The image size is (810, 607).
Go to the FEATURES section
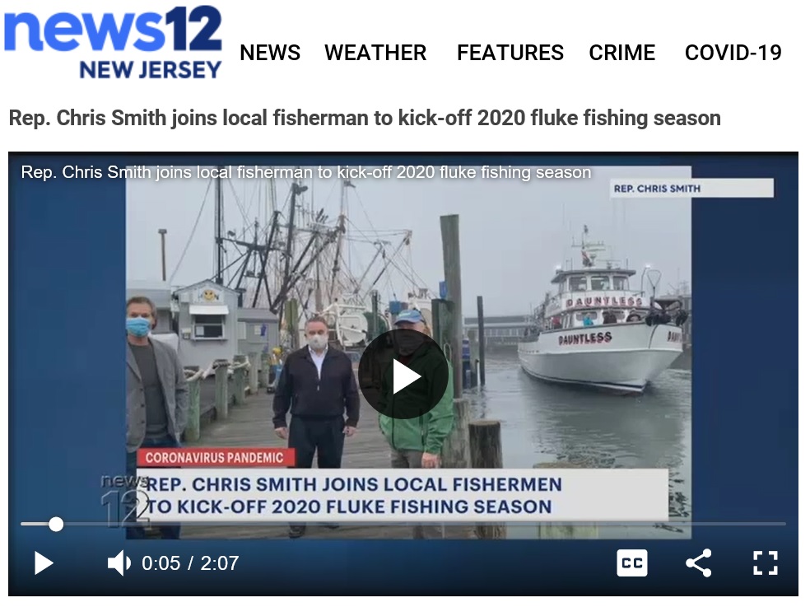coord(510,53)
